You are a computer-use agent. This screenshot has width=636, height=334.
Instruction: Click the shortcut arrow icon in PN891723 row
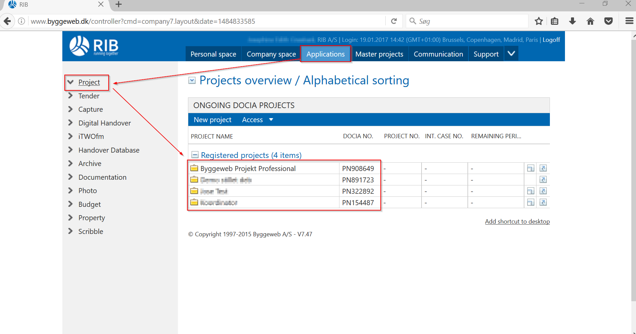543,180
